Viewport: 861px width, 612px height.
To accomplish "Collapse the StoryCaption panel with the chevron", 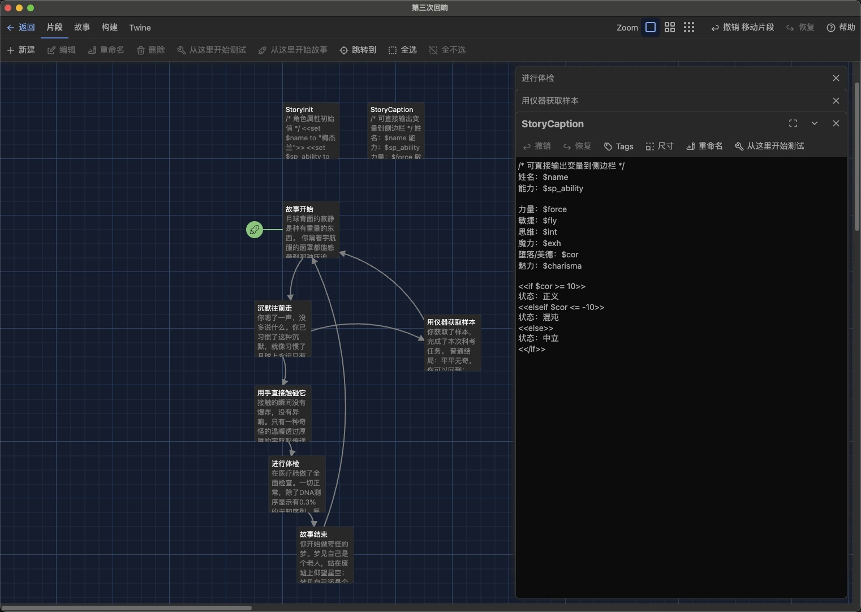I will coord(814,123).
